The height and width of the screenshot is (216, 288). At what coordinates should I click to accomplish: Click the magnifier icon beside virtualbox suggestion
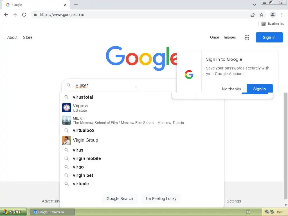[66, 130]
